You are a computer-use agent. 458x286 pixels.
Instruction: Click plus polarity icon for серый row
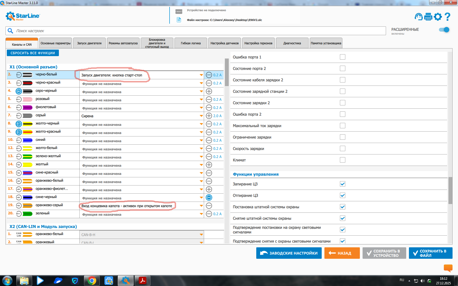(209, 116)
